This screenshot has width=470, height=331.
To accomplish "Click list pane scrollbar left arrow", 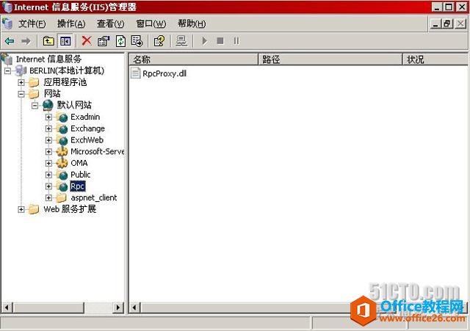I will 134,308.
